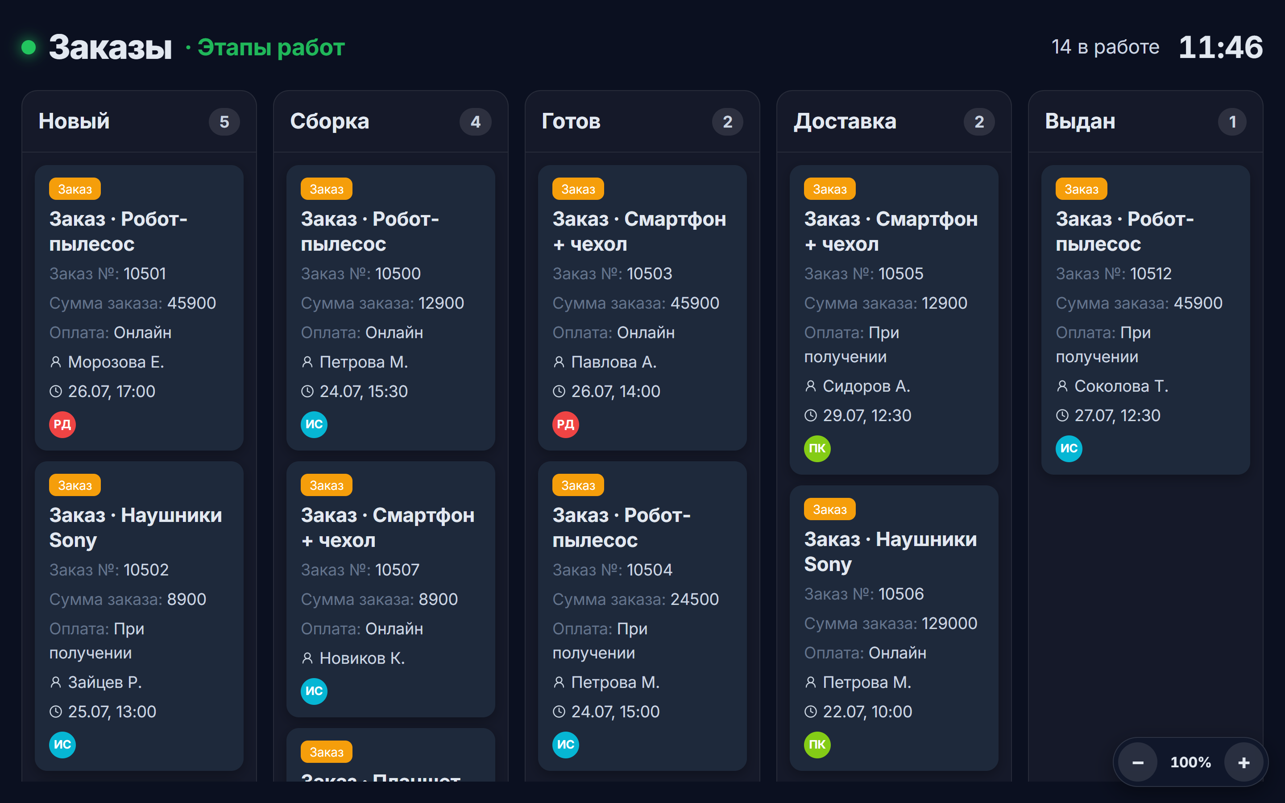Open the Готов column header
1285x803 pixels.
642,122
